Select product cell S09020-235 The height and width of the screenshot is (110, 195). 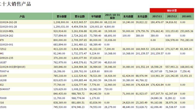coord(7,58)
